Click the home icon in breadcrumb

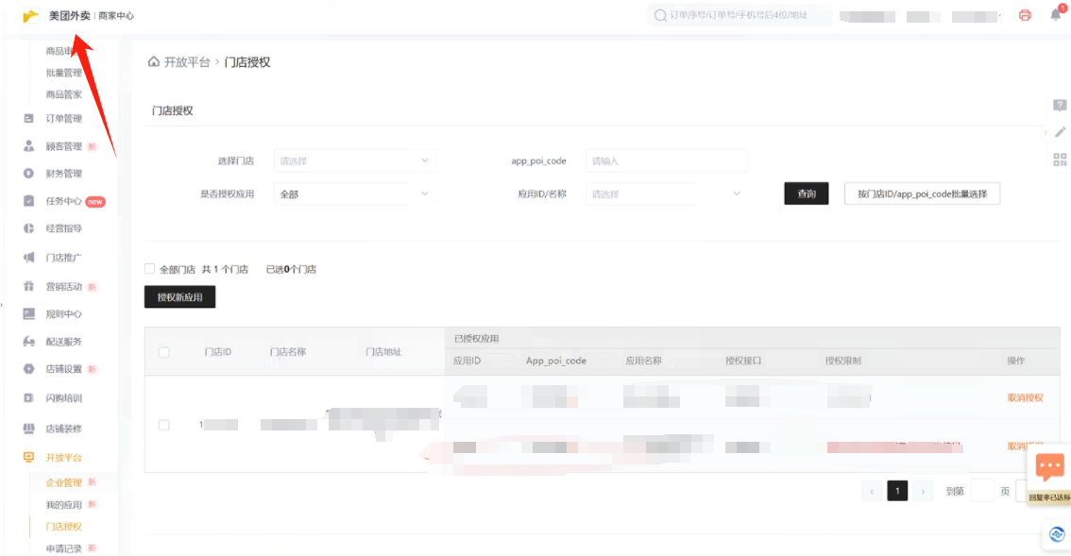click(153, 61)
